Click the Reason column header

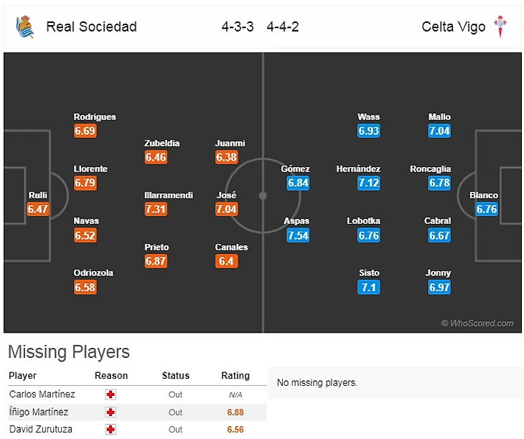pos(111,376)
